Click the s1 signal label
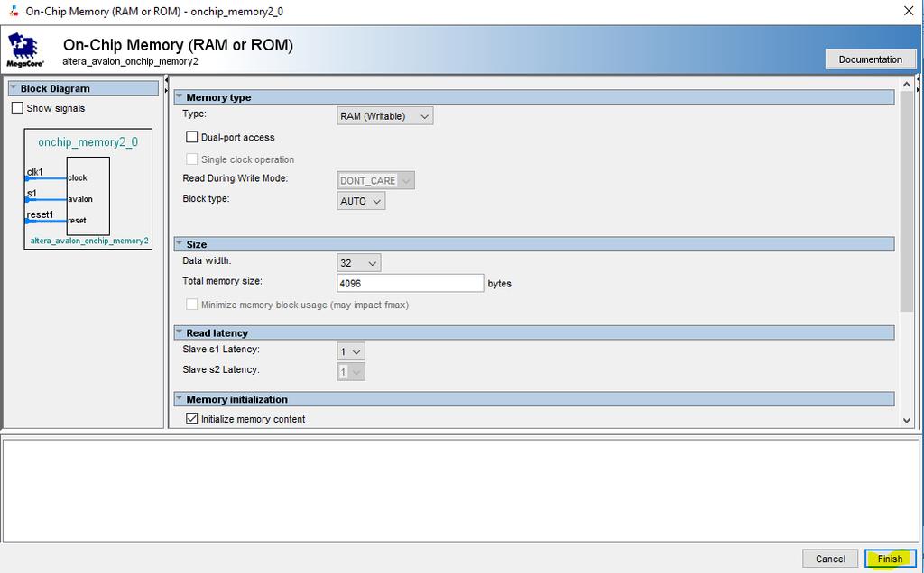This screenshot has height=573, width=924. point(32,193)
